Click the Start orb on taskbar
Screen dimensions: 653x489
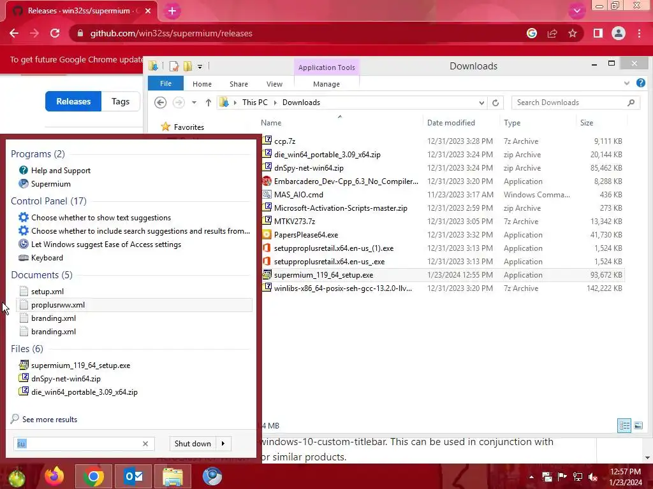pos(17,477)
